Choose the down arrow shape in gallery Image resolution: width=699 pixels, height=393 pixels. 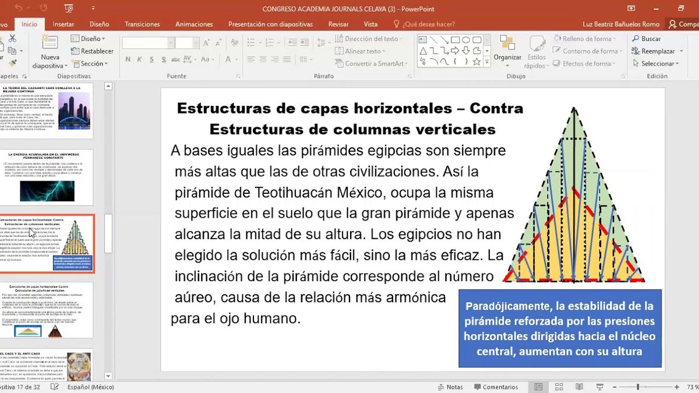[466, 51]
